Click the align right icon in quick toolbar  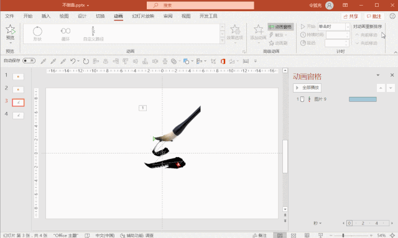116,61
